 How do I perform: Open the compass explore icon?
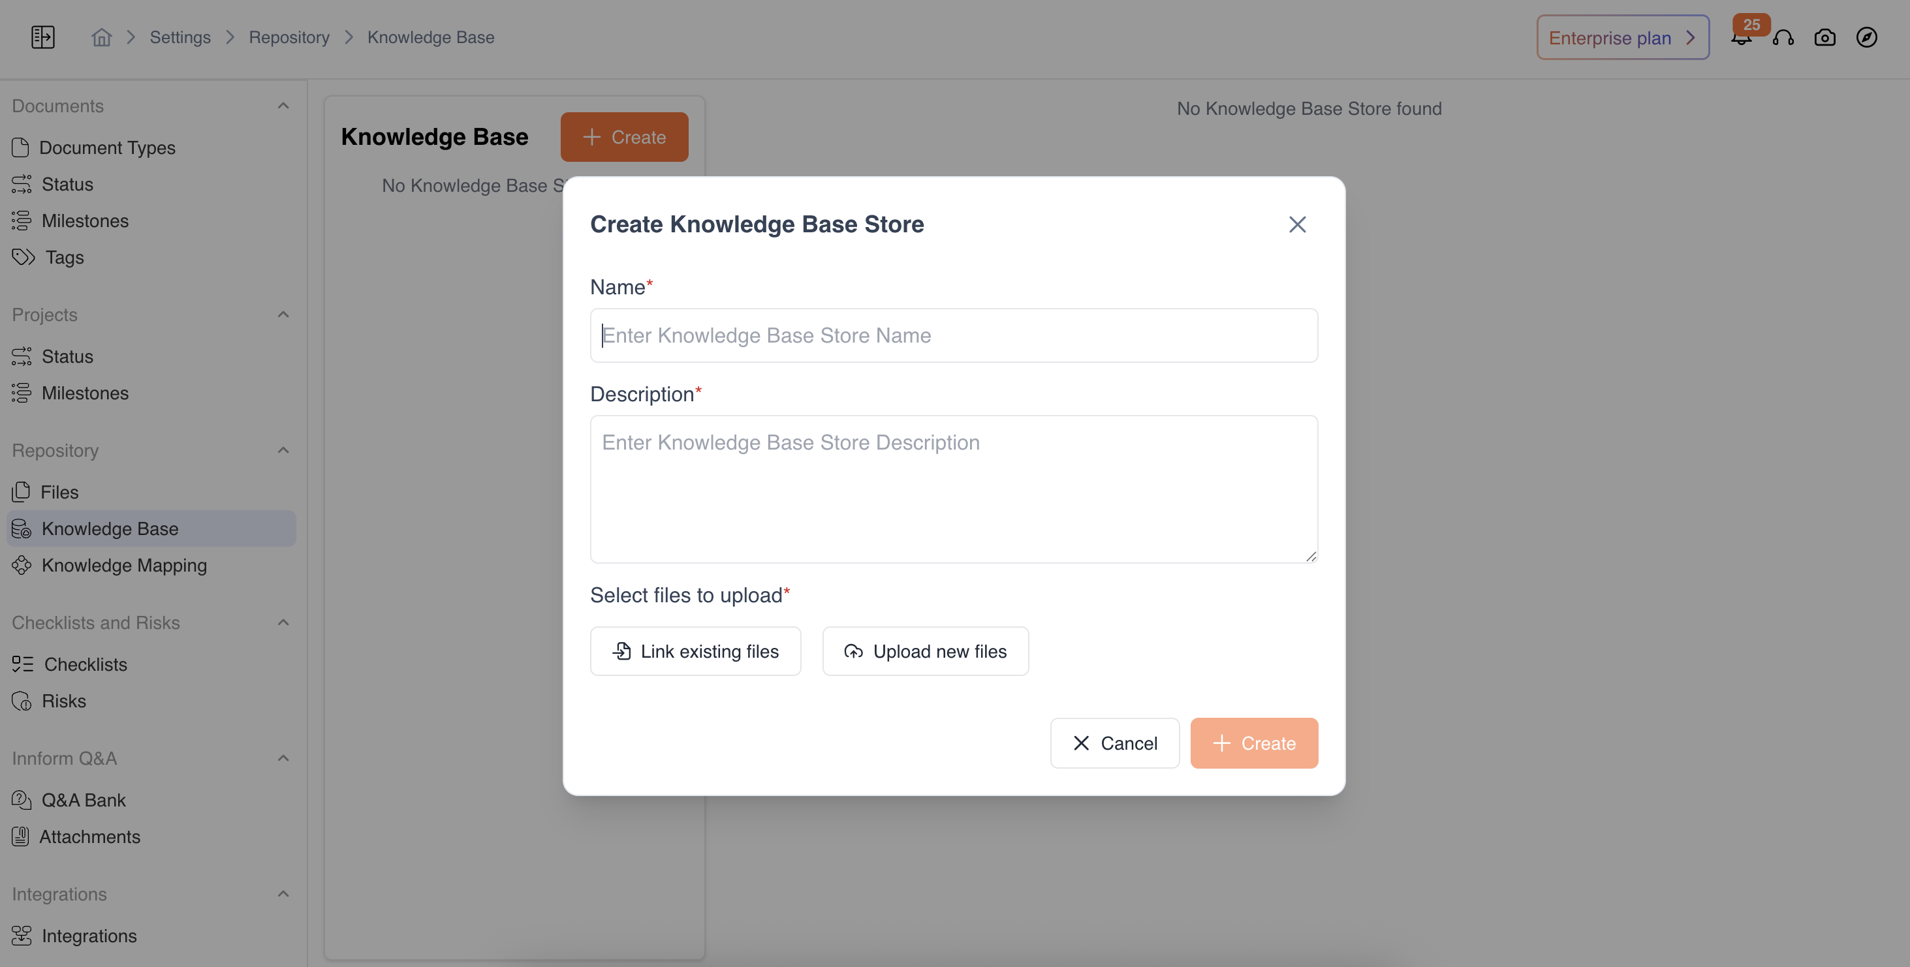click(1866, 37)
